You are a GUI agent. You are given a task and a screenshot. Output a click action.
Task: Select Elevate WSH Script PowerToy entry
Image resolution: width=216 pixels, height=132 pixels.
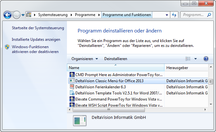click(x=119, y=105)
